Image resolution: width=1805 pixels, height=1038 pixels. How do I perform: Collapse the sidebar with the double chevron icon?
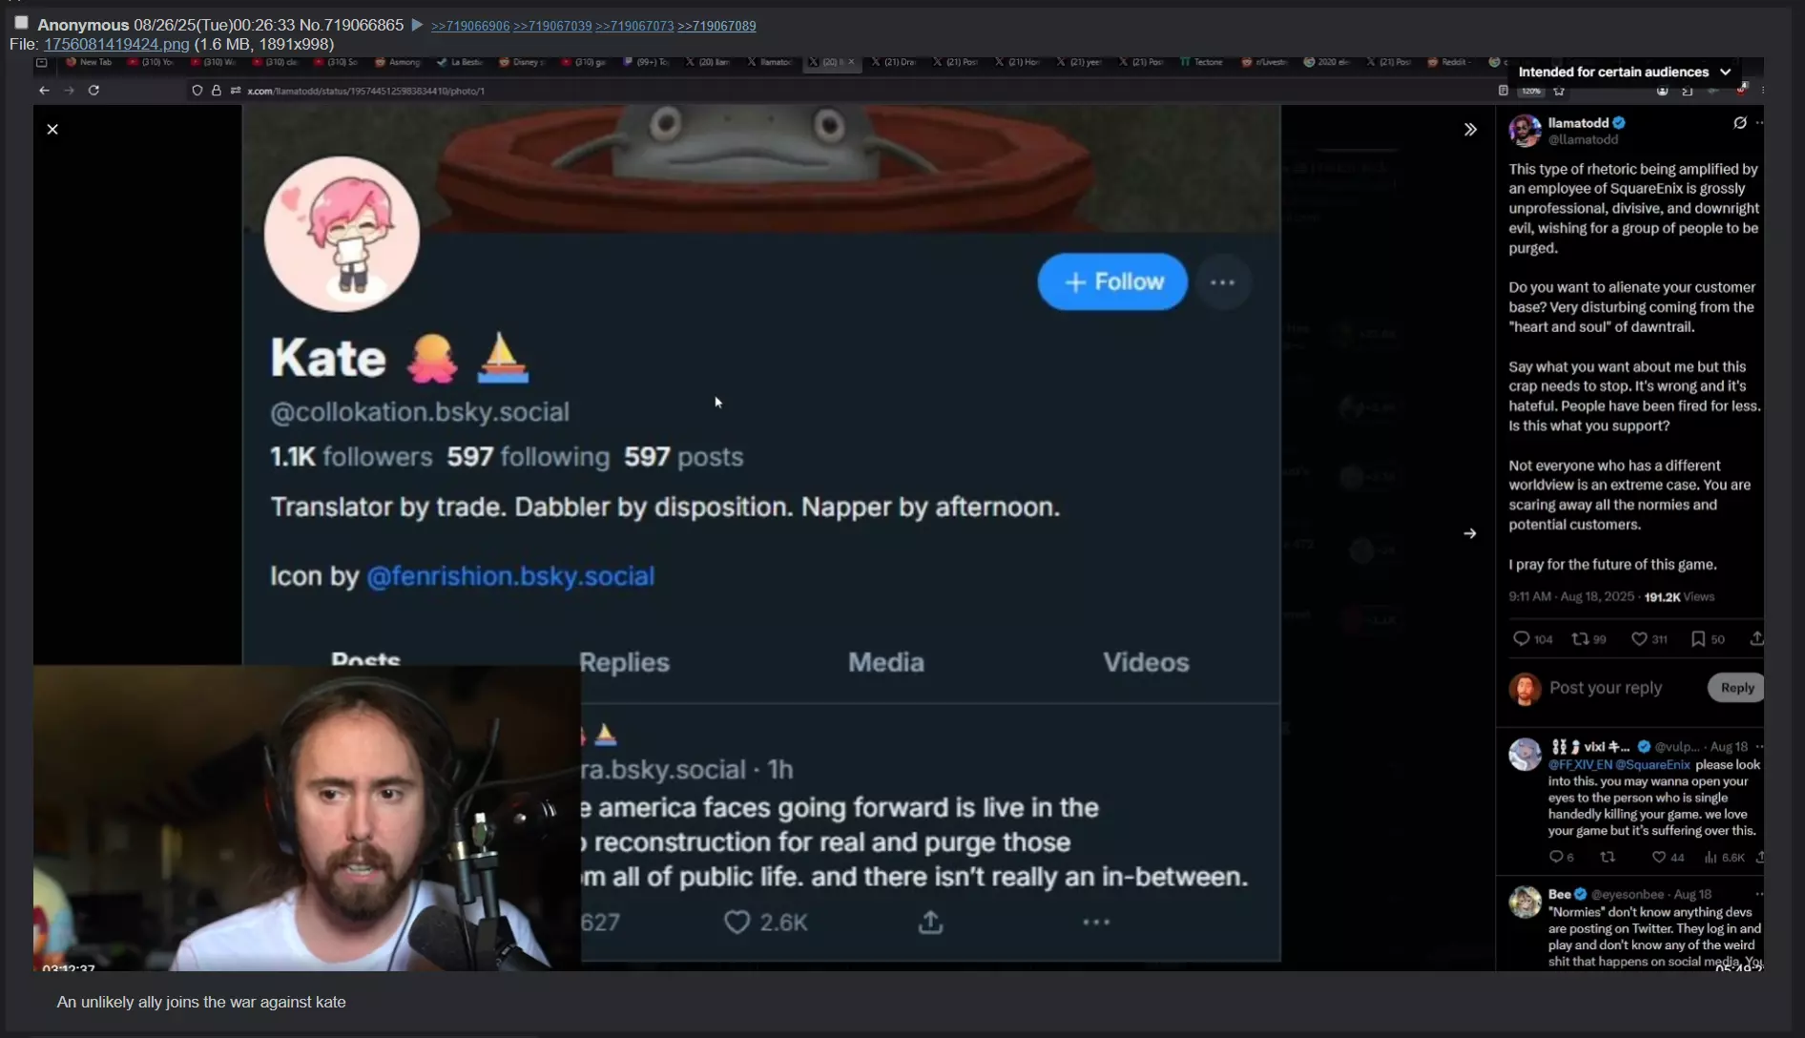coord(1470,129)
